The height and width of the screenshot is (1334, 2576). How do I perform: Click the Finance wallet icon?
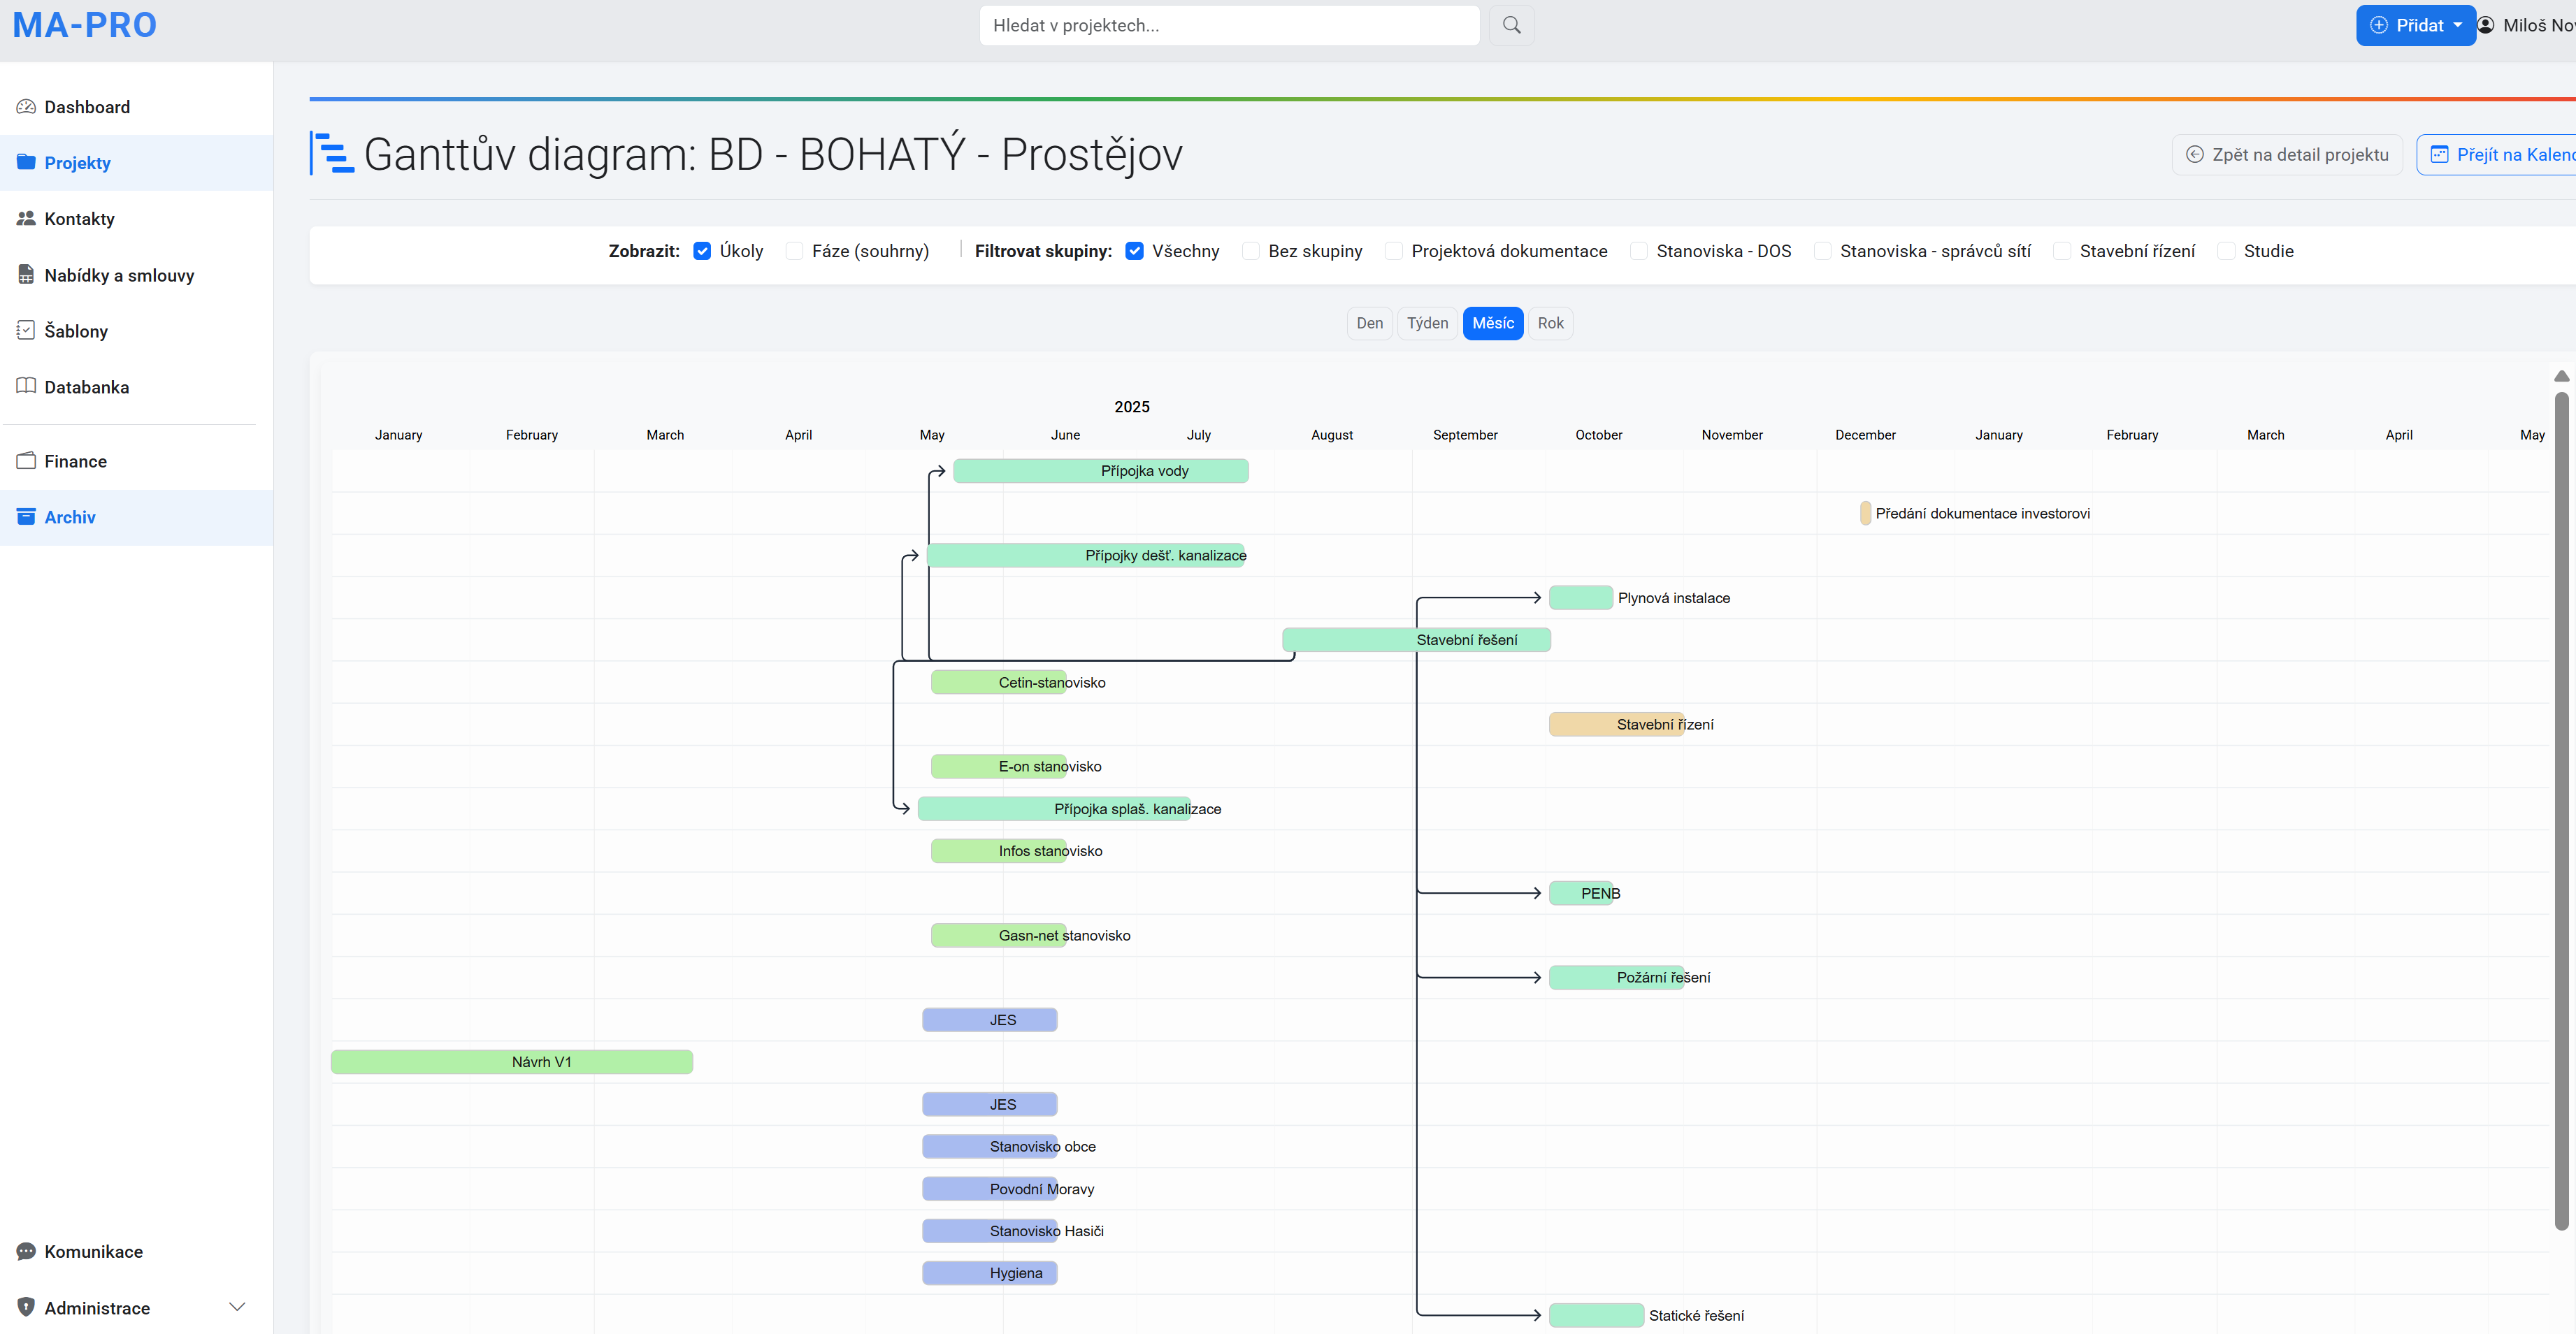26,461
